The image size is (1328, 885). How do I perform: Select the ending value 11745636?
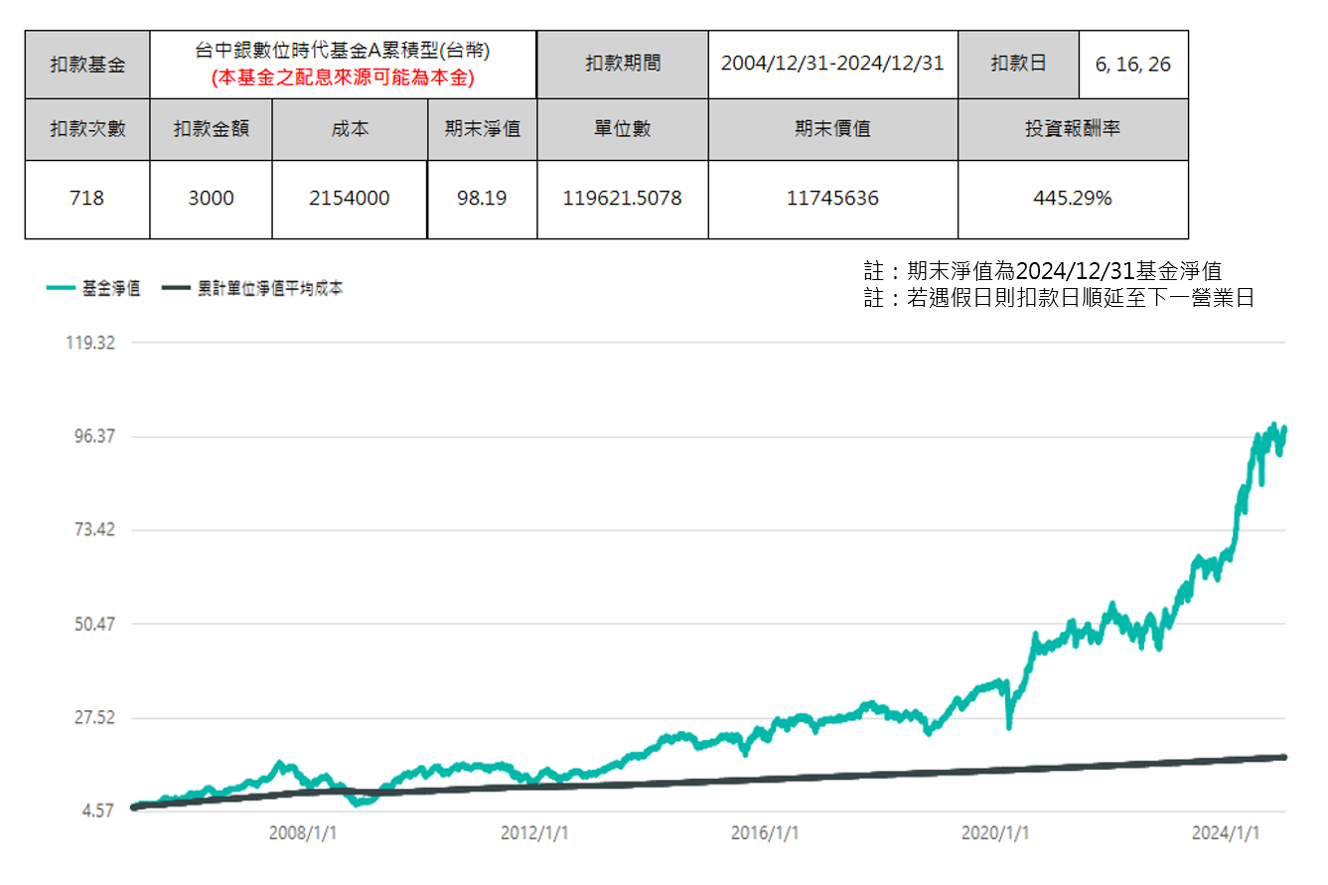[832, 199]
